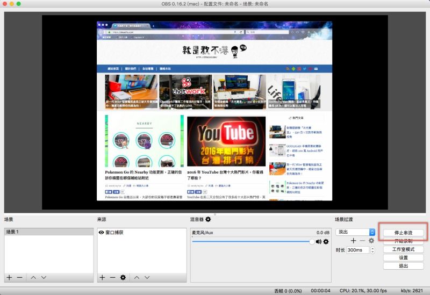Click the 300ms duration input field
Viewport: 430px width, 295px height.
[357, 250]
